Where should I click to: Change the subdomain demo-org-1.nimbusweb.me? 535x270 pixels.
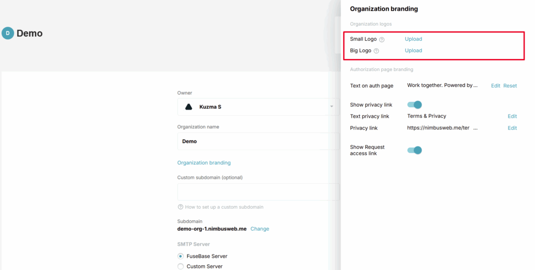260,229
